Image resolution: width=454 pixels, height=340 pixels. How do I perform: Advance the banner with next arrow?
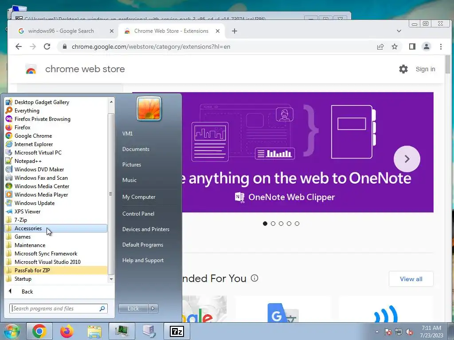tap(407, 159)
